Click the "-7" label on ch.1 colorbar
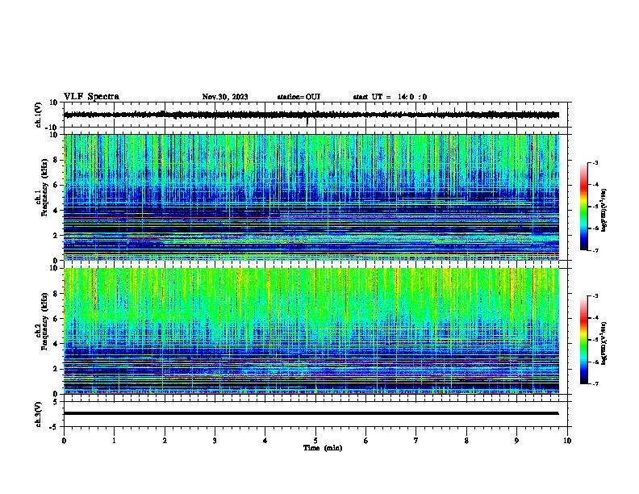The width and height of the screenshot is (639, 494). coord(595,251)
